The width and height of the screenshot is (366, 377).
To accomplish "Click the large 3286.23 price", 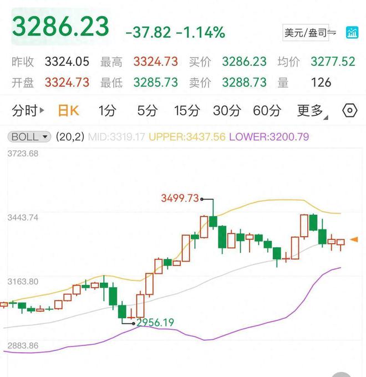I will point(61,27).
